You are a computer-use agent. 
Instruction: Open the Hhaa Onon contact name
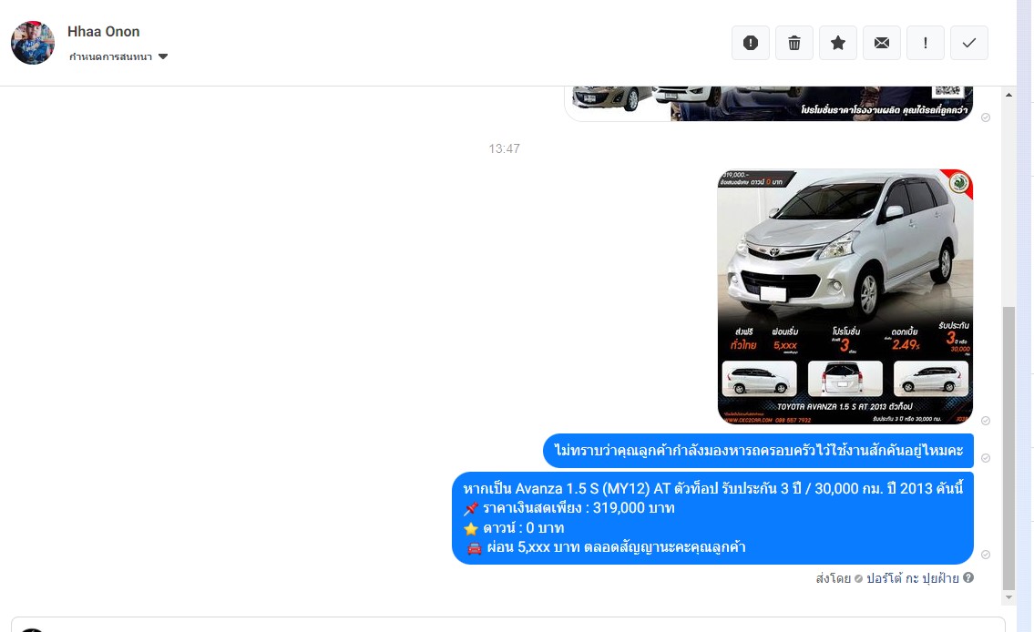[x=104, y=32]
